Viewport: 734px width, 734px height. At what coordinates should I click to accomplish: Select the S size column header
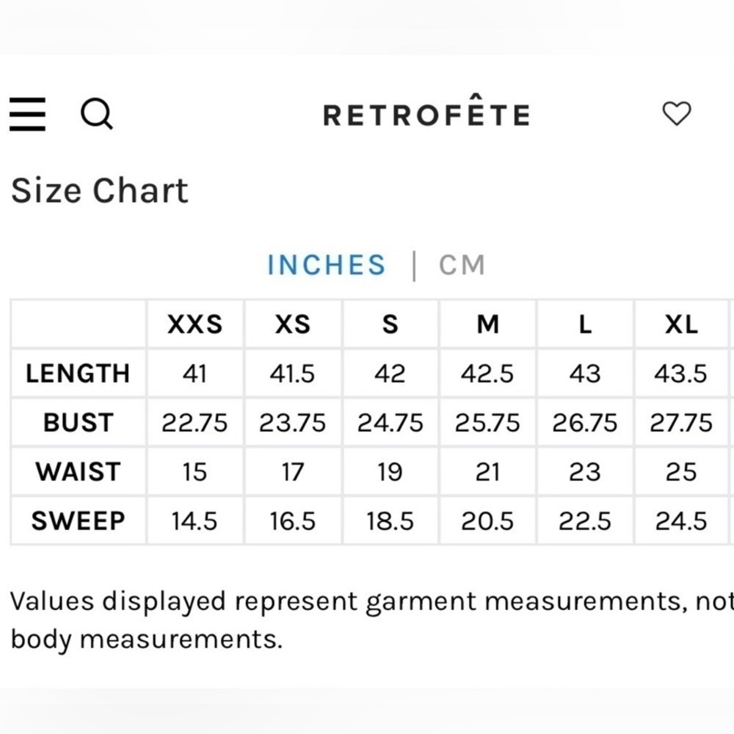pos(390,324)
